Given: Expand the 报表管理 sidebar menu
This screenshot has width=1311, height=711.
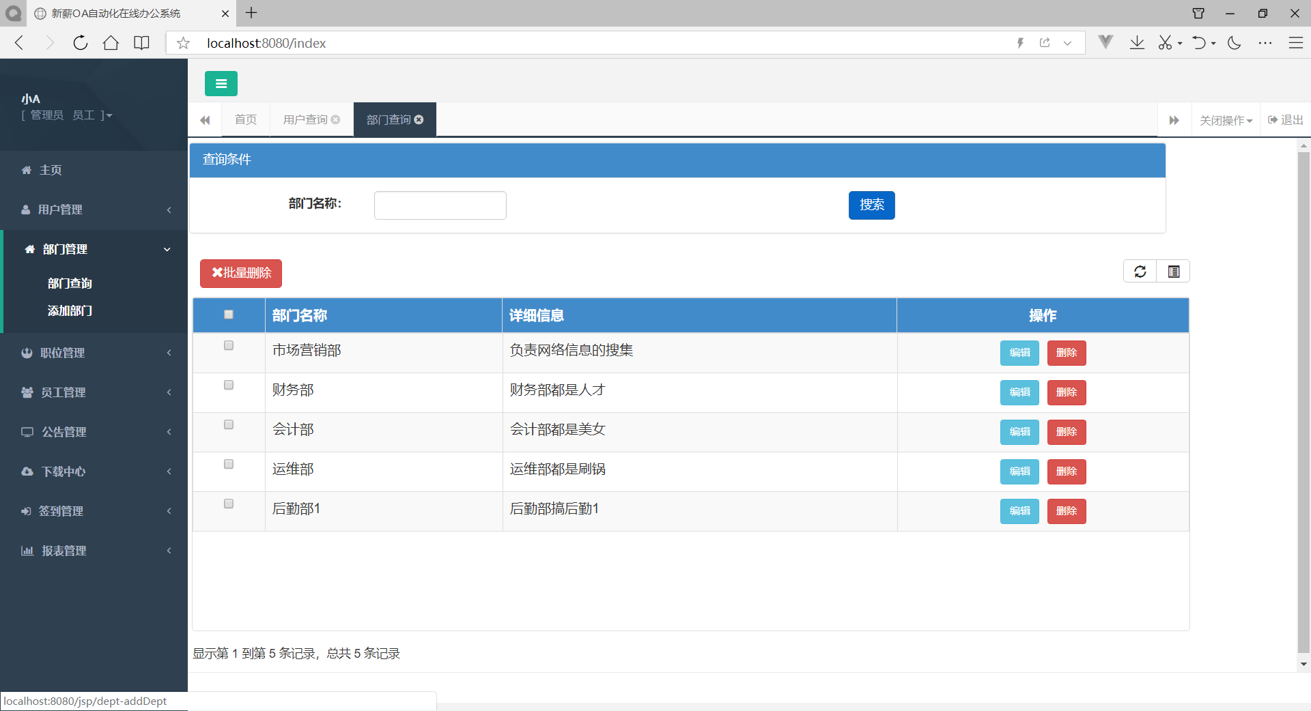Looking at the screenshot, I should (x=94, y=551).
